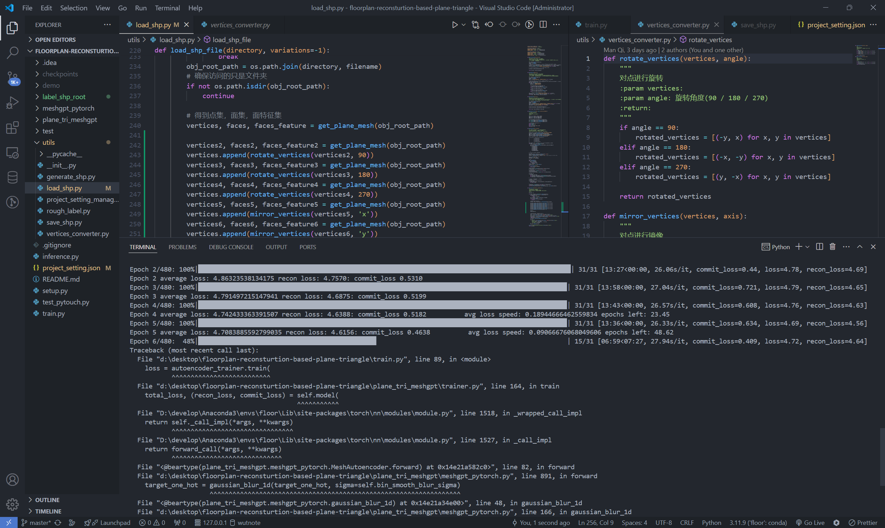This screenshot has height=528, width=885.
Task: Click master* branch in status bar
Action: [x=36, y=523]
